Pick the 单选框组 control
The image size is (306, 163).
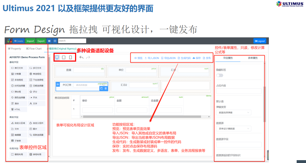(x=36, y=74)
